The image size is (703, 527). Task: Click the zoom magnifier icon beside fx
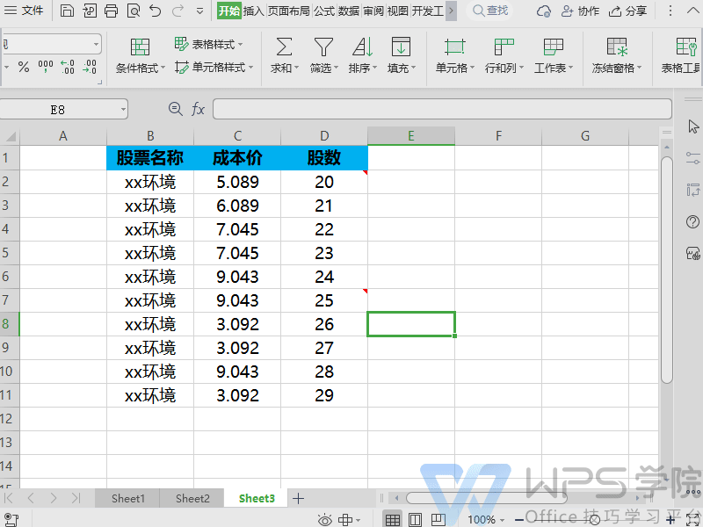click(x=175, y=109)
